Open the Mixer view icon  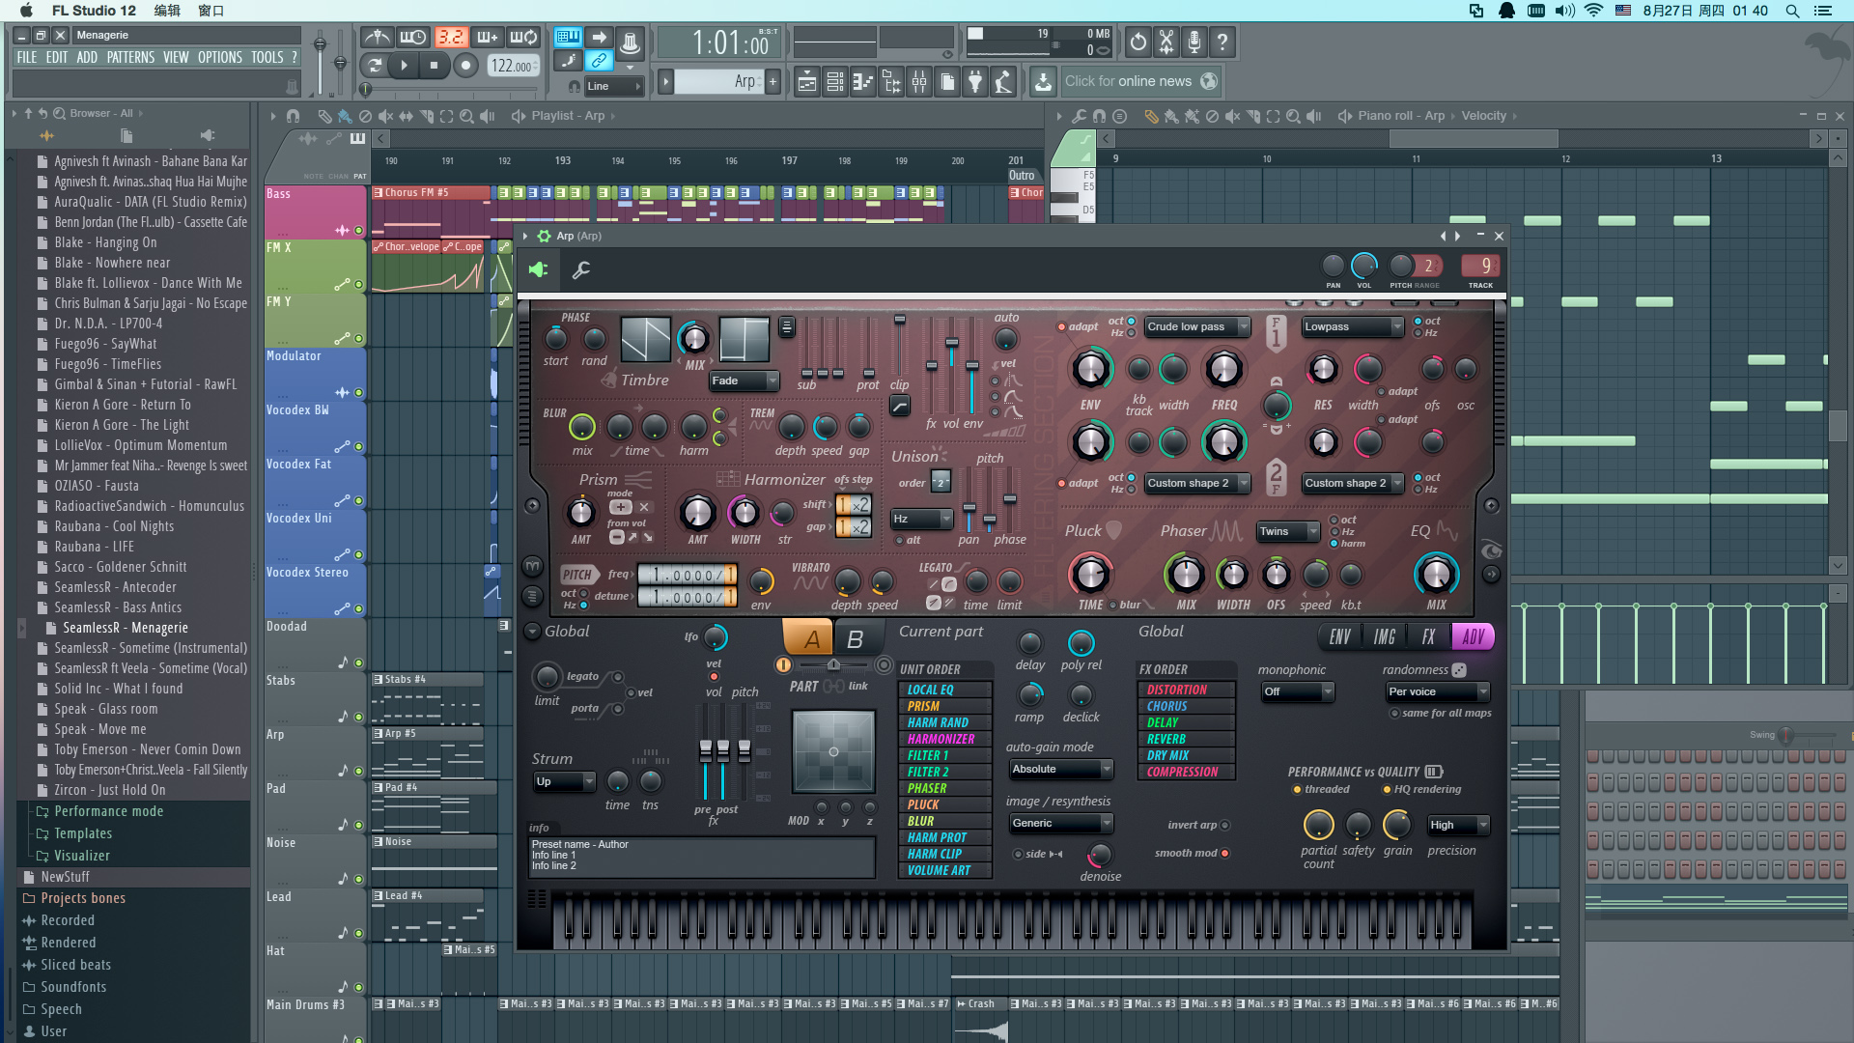[919, 82]
